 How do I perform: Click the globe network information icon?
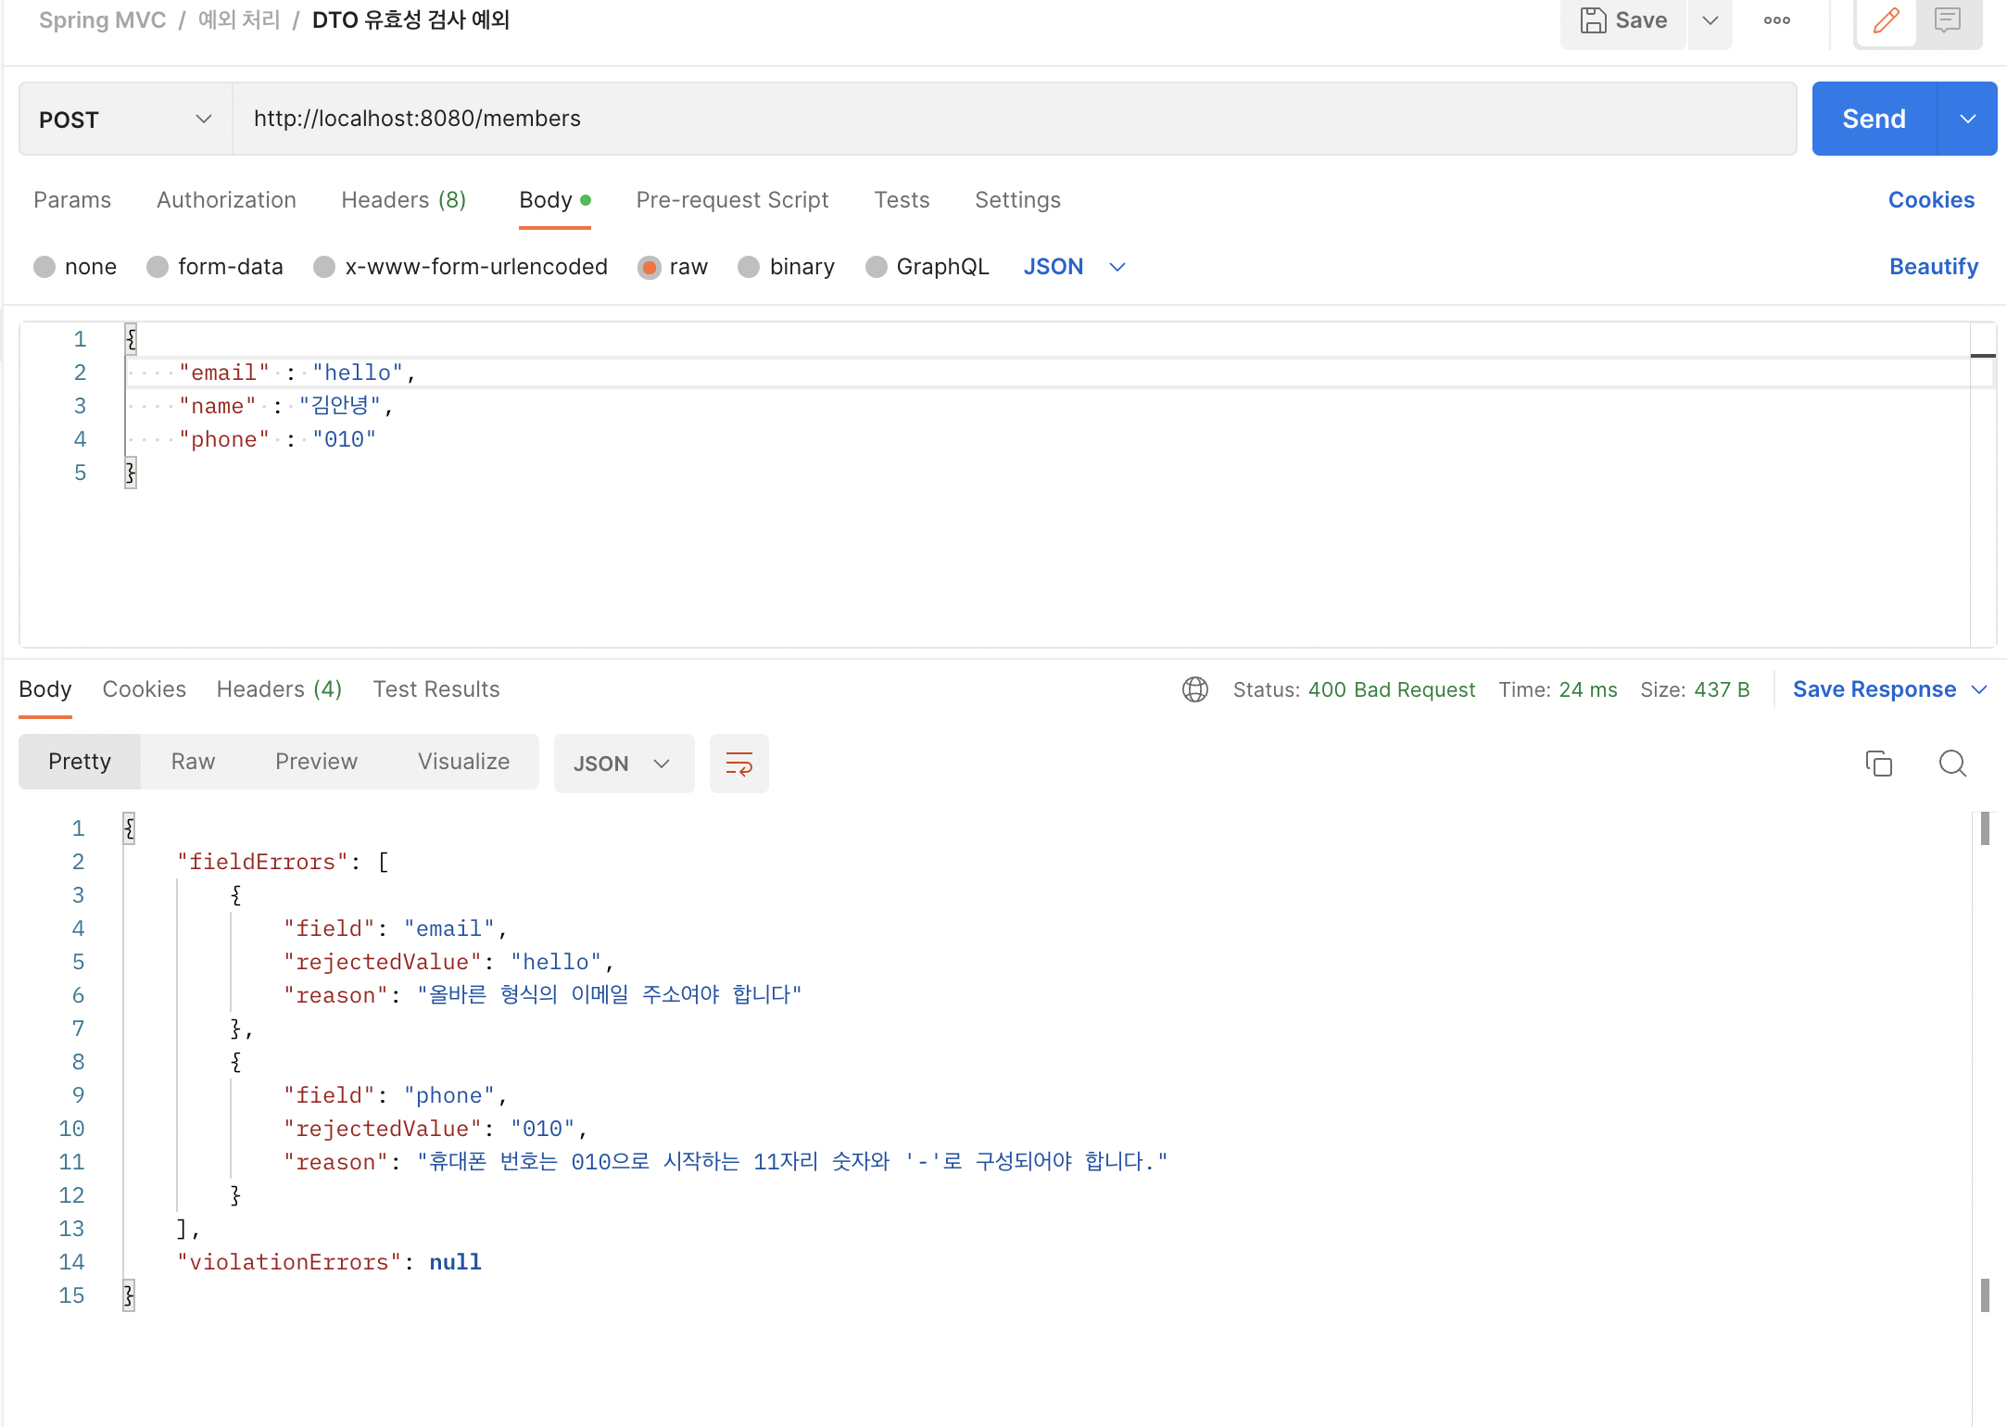point(1194,689)
